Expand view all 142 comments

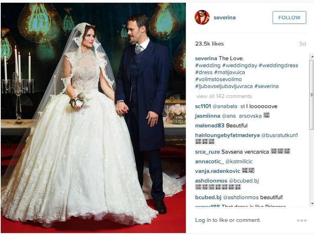[x=224, y=96]
